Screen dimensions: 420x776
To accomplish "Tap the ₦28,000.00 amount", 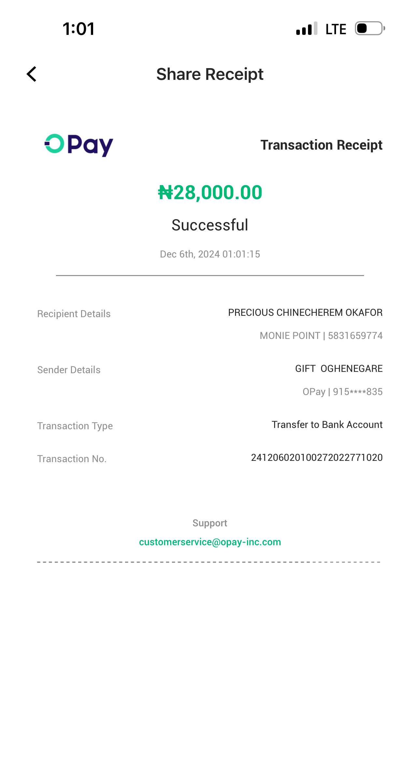I will [210, 192].
